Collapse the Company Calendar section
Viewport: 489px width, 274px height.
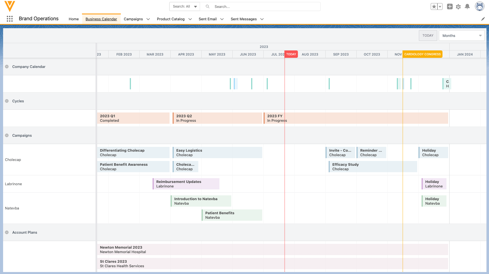pos(7,67)
